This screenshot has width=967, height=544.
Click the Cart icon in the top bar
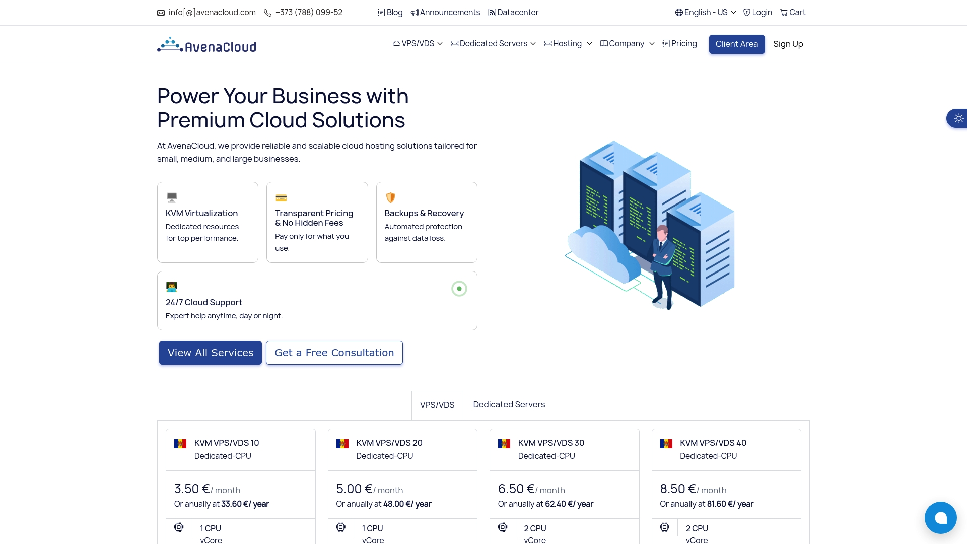[784, 12]
